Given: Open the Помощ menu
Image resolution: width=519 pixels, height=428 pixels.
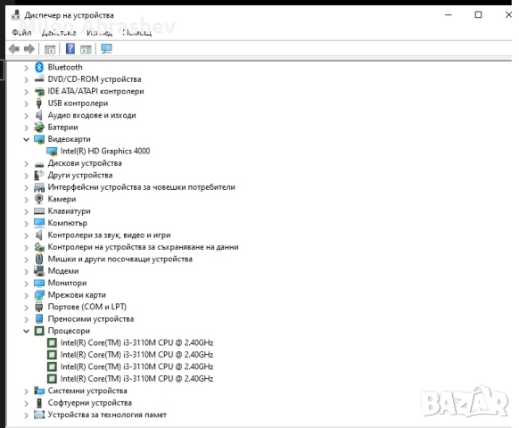Looking at the screenshot, I should click(137, 32).
